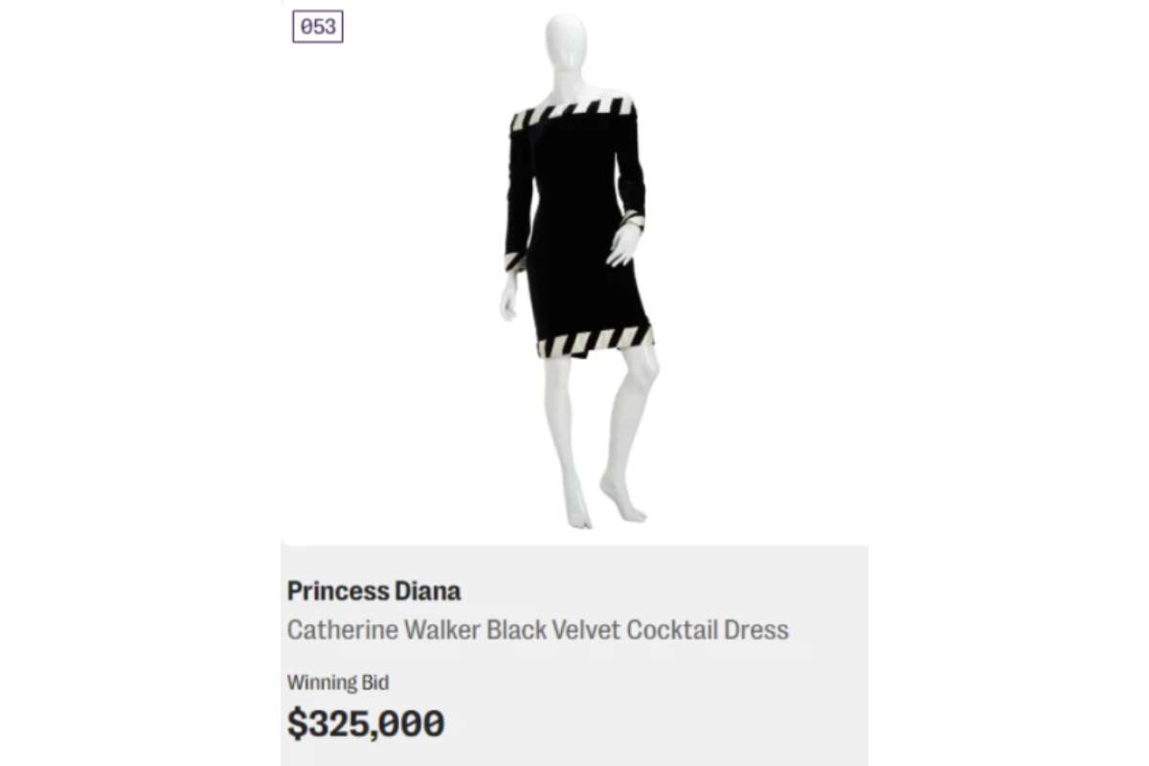This screenshot has width=1149, height=766.
Task: Click the mannequin's raised hand near the waist
Action: (x=622, y=245)
